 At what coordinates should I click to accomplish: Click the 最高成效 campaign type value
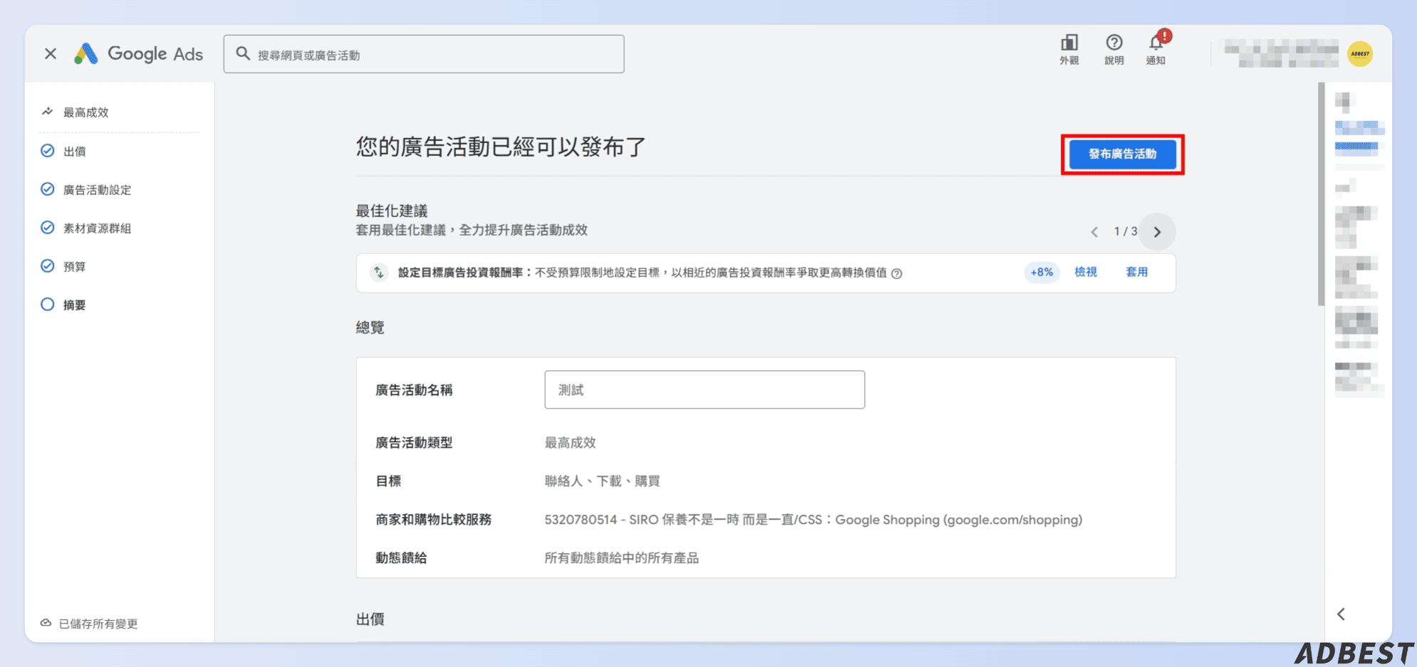[x=570, y=443]
